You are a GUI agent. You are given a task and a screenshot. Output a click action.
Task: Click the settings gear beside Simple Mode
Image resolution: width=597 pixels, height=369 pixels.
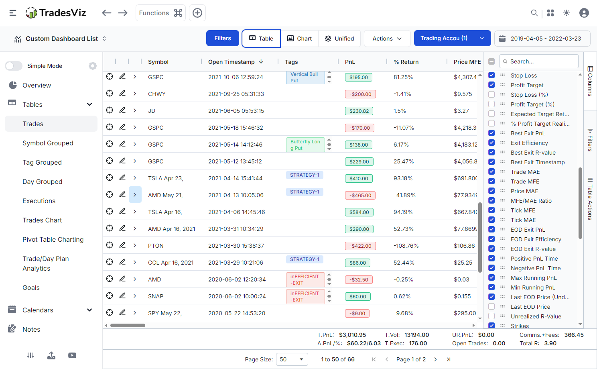pos(93,65)
